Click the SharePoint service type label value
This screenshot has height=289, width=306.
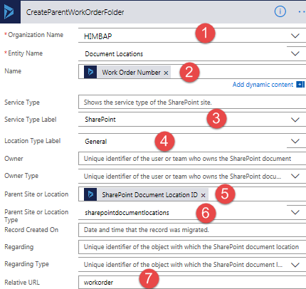click(100, 120)
